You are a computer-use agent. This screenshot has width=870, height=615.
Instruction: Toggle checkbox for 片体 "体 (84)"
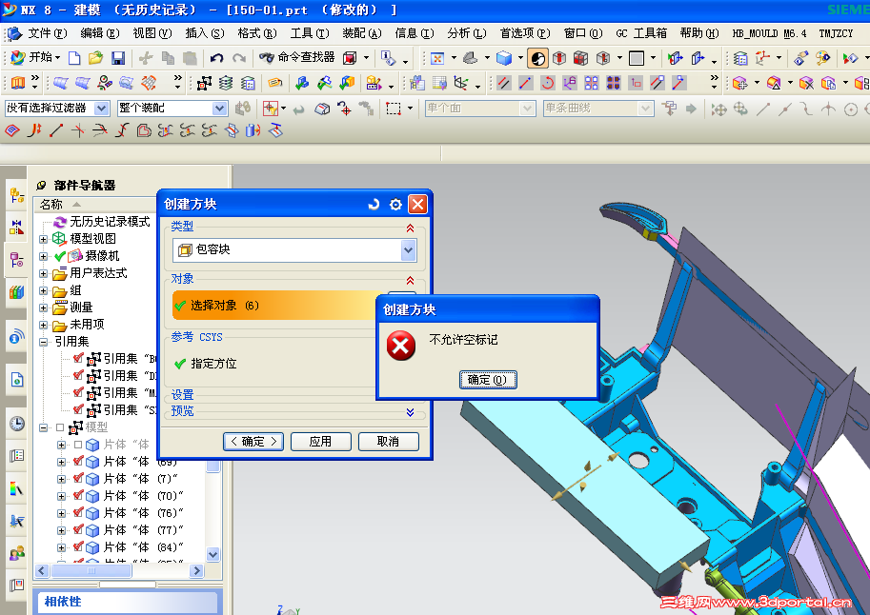coord(78,546)
